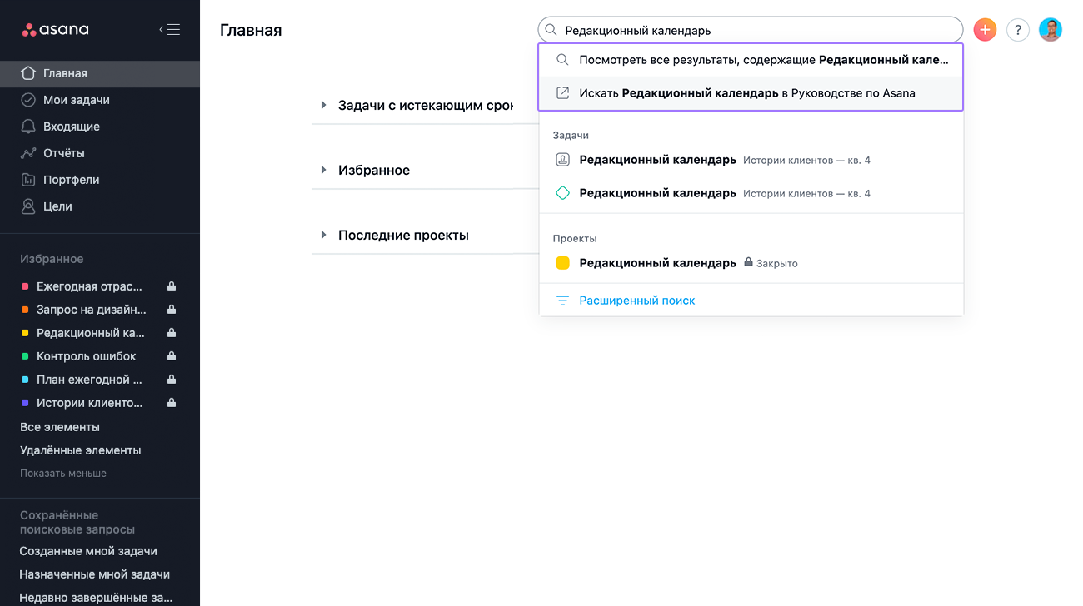Click the Asana logo

click(55, 30)
